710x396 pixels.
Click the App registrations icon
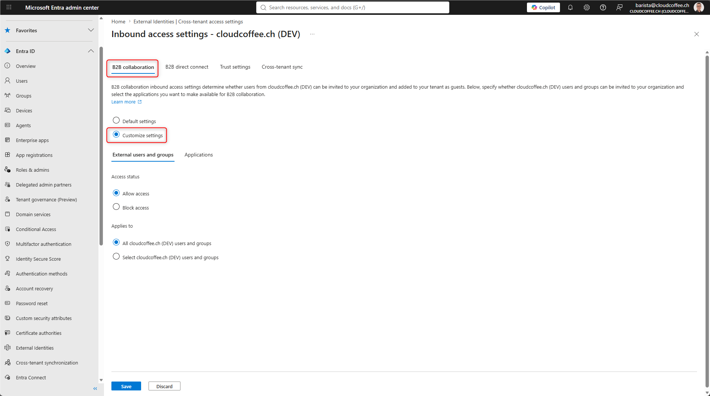(x=7, y=155)
